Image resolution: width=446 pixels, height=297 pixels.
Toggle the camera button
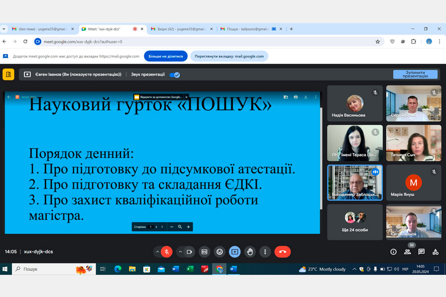pos(189,252)
